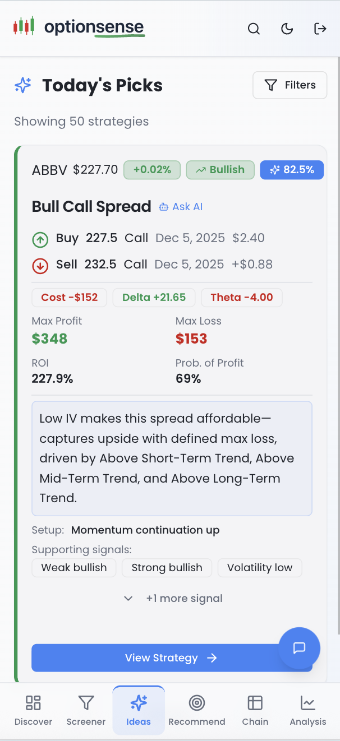
Task: Switch to the Analysis tab
Action: coord(307,710)
